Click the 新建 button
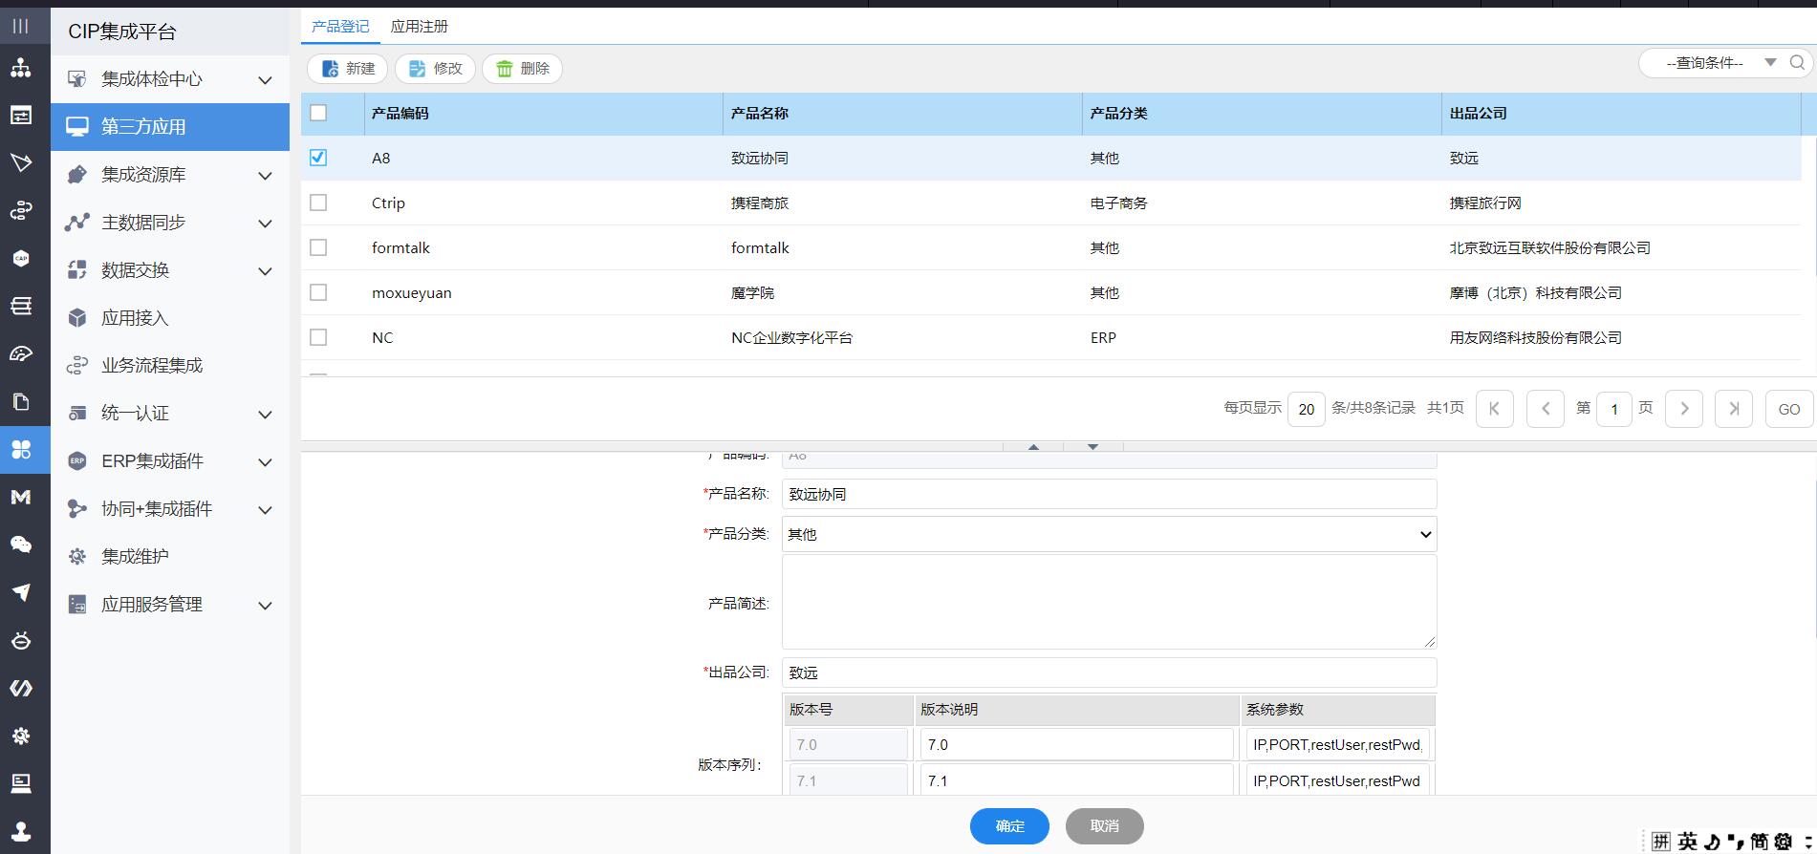Image resolution: width=1817 pixels, height=854 pixels. [x=347, y=69]
